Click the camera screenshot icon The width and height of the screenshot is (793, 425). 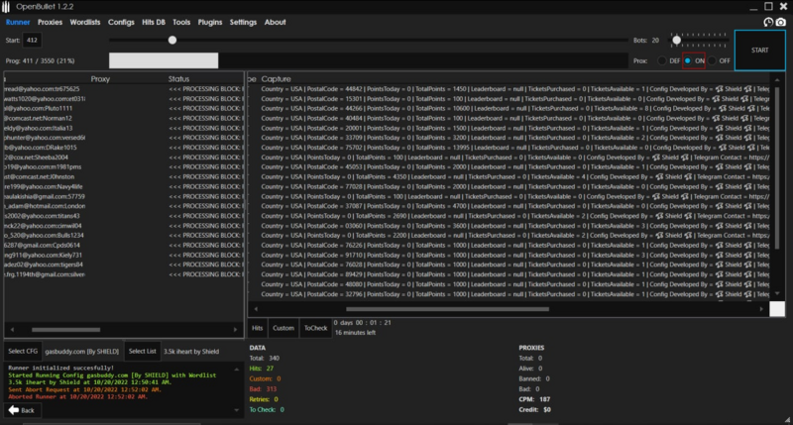pos(781,22)
